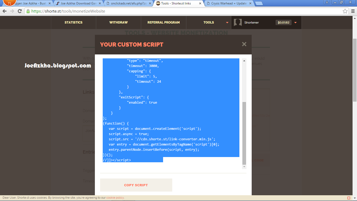The width and height of the screenshot is (357, 201).
Task: Click the Tools - Shorte.st tab favicon
Action: [158, 3]
